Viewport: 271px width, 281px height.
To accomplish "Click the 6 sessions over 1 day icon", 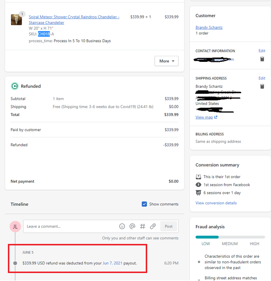I will coord(198,193).
